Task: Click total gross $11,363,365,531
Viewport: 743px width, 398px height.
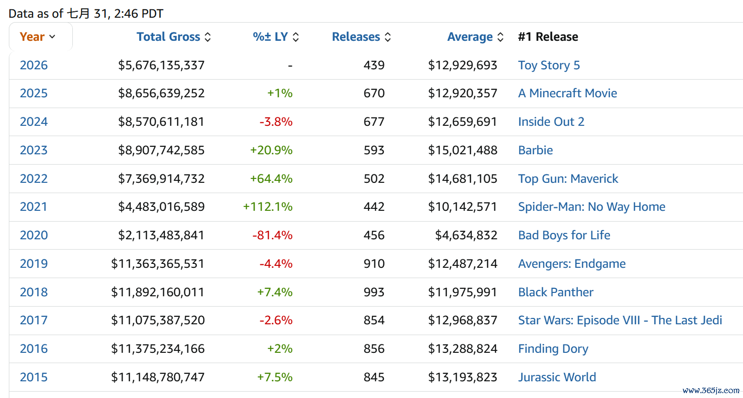Action: pos(158,264)
